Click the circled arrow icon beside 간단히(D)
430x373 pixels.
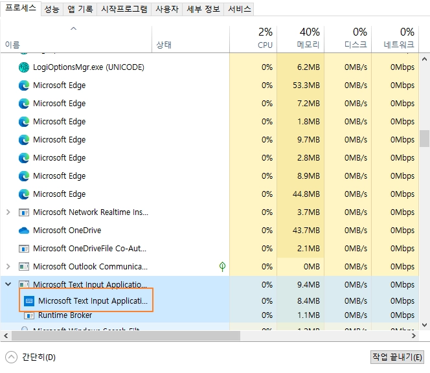point(11,357)
